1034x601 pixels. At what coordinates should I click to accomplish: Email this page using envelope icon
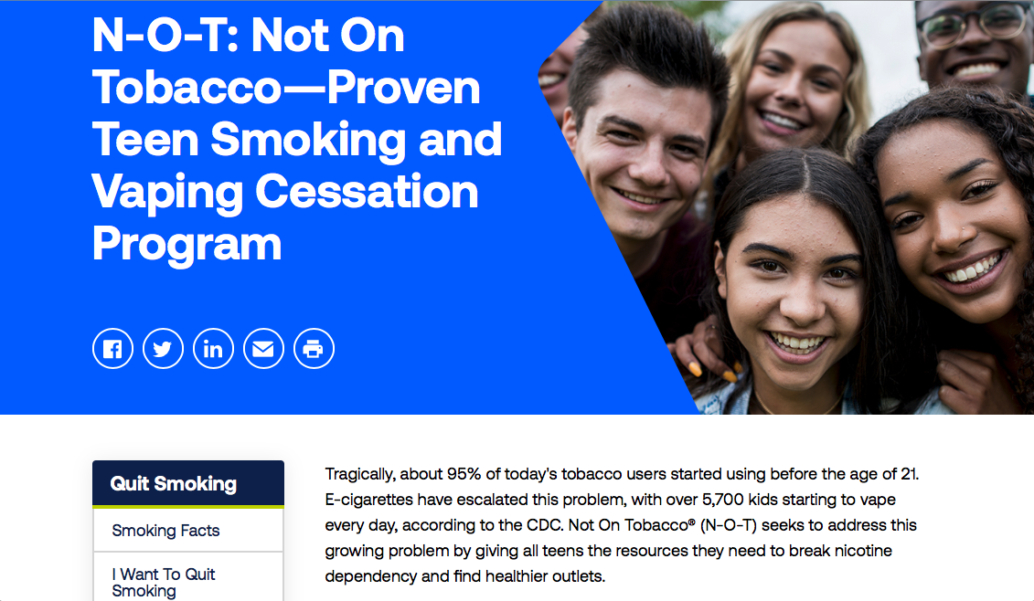263,349
